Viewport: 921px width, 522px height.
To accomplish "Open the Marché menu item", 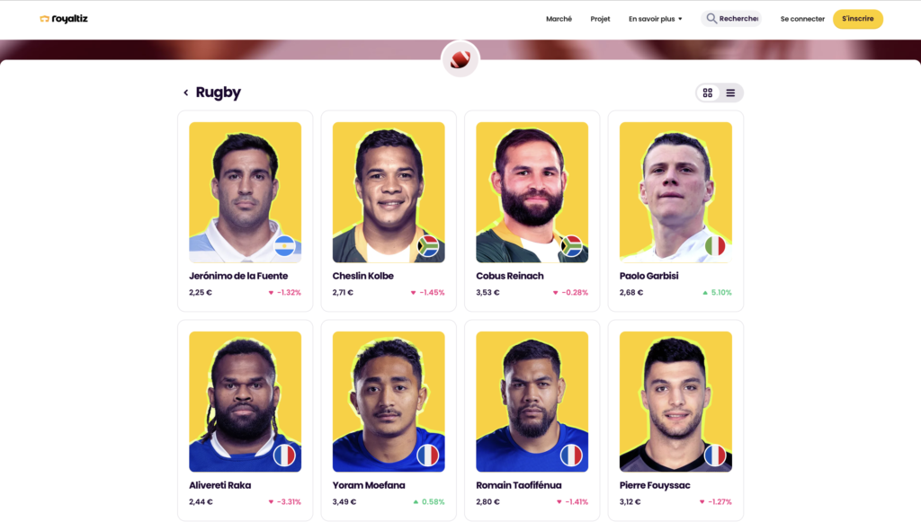I will 559,19.
